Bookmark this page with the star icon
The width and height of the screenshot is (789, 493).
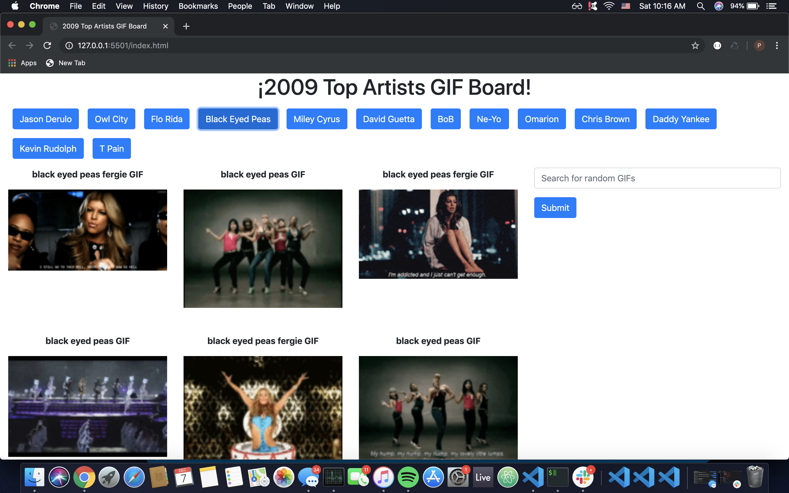tap(695, 45)
